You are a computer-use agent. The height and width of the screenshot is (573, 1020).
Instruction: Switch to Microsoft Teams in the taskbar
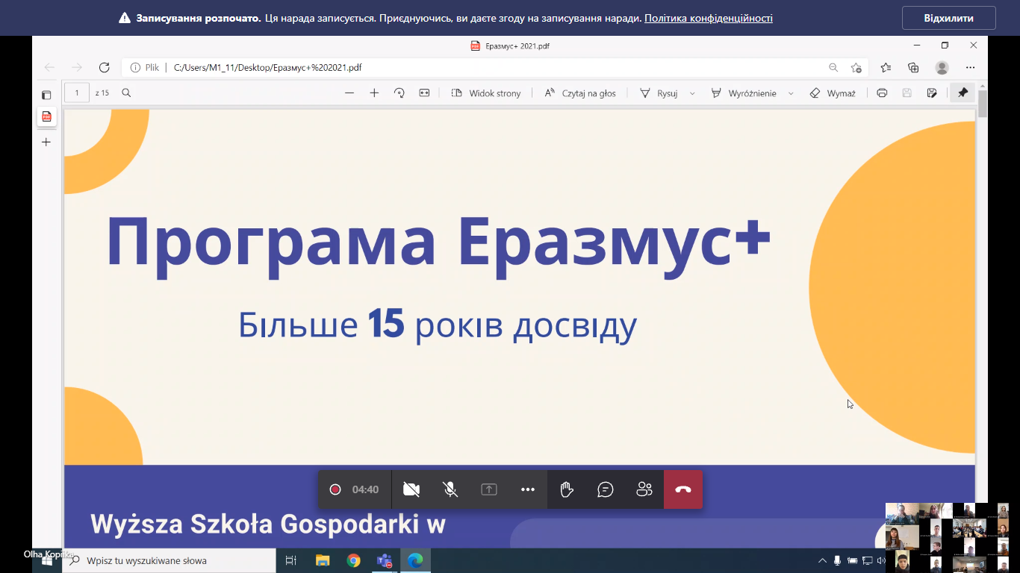coord(385,560)
